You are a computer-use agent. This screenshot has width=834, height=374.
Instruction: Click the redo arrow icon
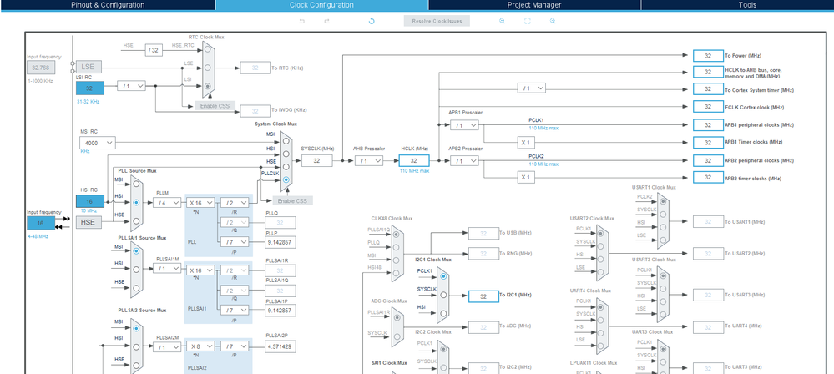click(x=327, y=21)
